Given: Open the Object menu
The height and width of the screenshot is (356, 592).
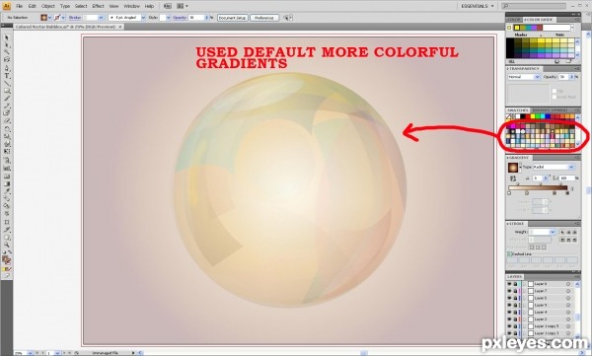Looking at the screenshot, I should point(48,6).
